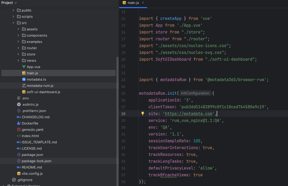
Task: Click the yellow lightbulb intention icon
Action: click(143, 114)
